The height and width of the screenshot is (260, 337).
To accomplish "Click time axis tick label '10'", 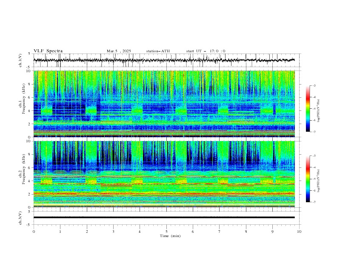I will [299, 232].
